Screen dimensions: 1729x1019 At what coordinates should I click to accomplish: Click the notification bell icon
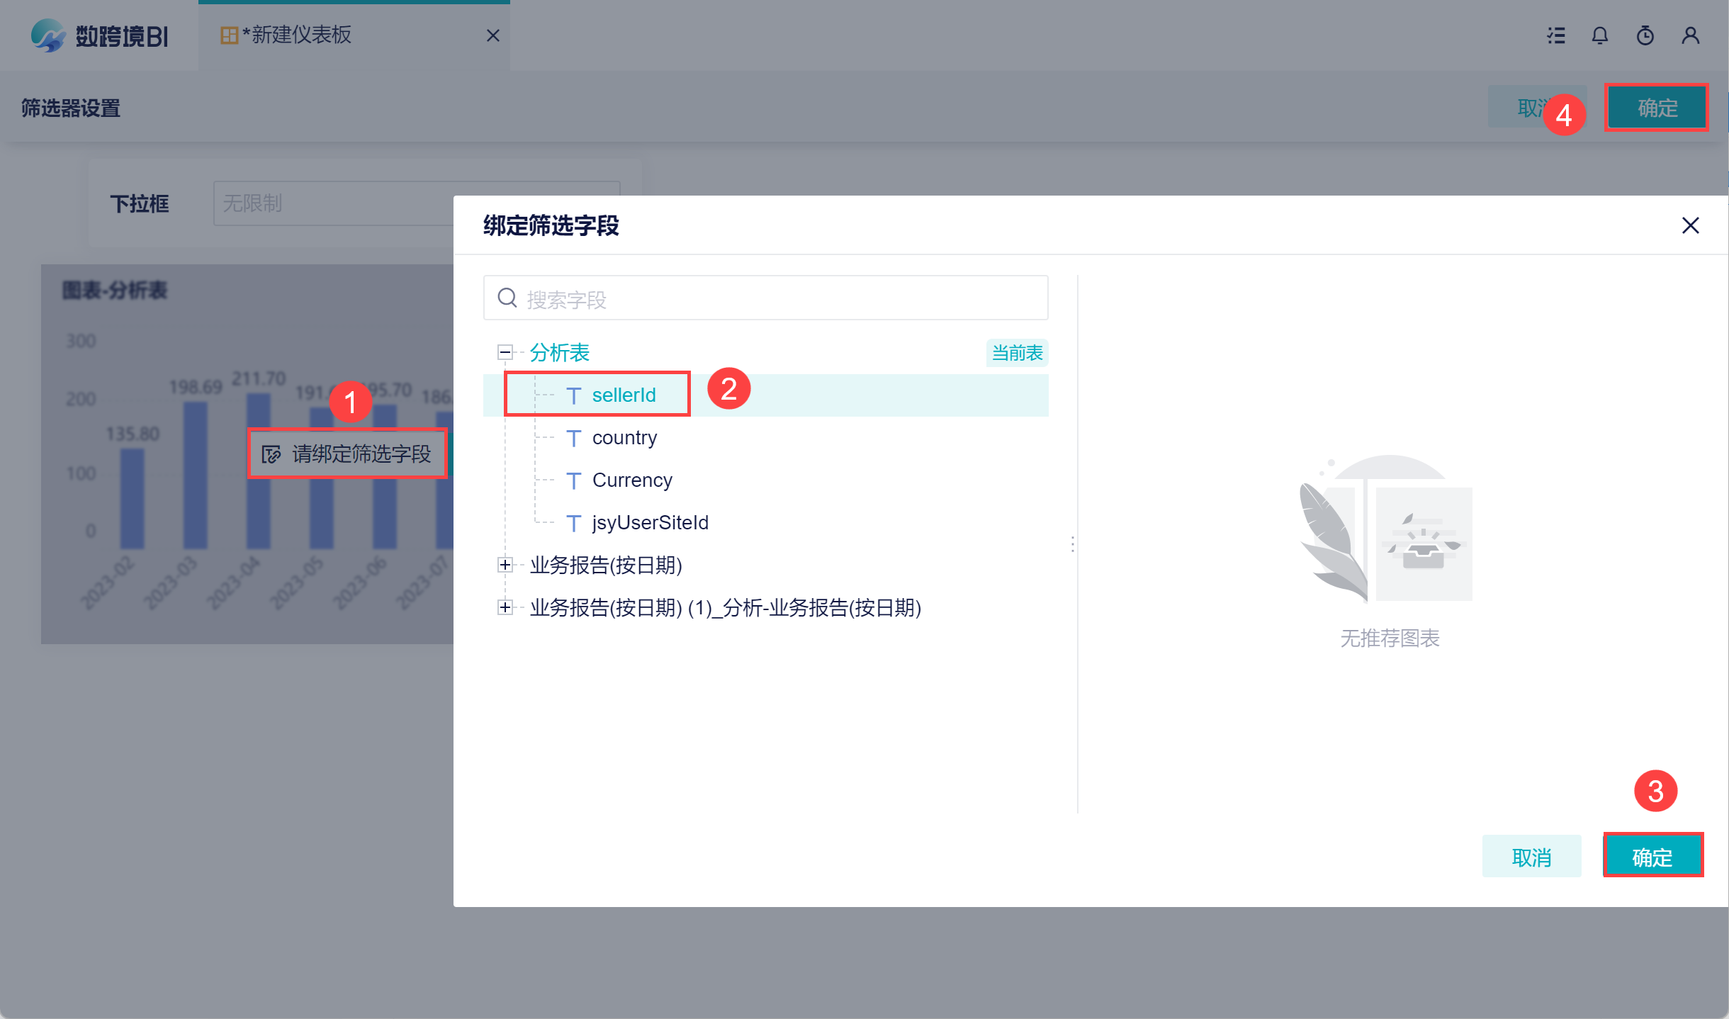point(1600,35)
